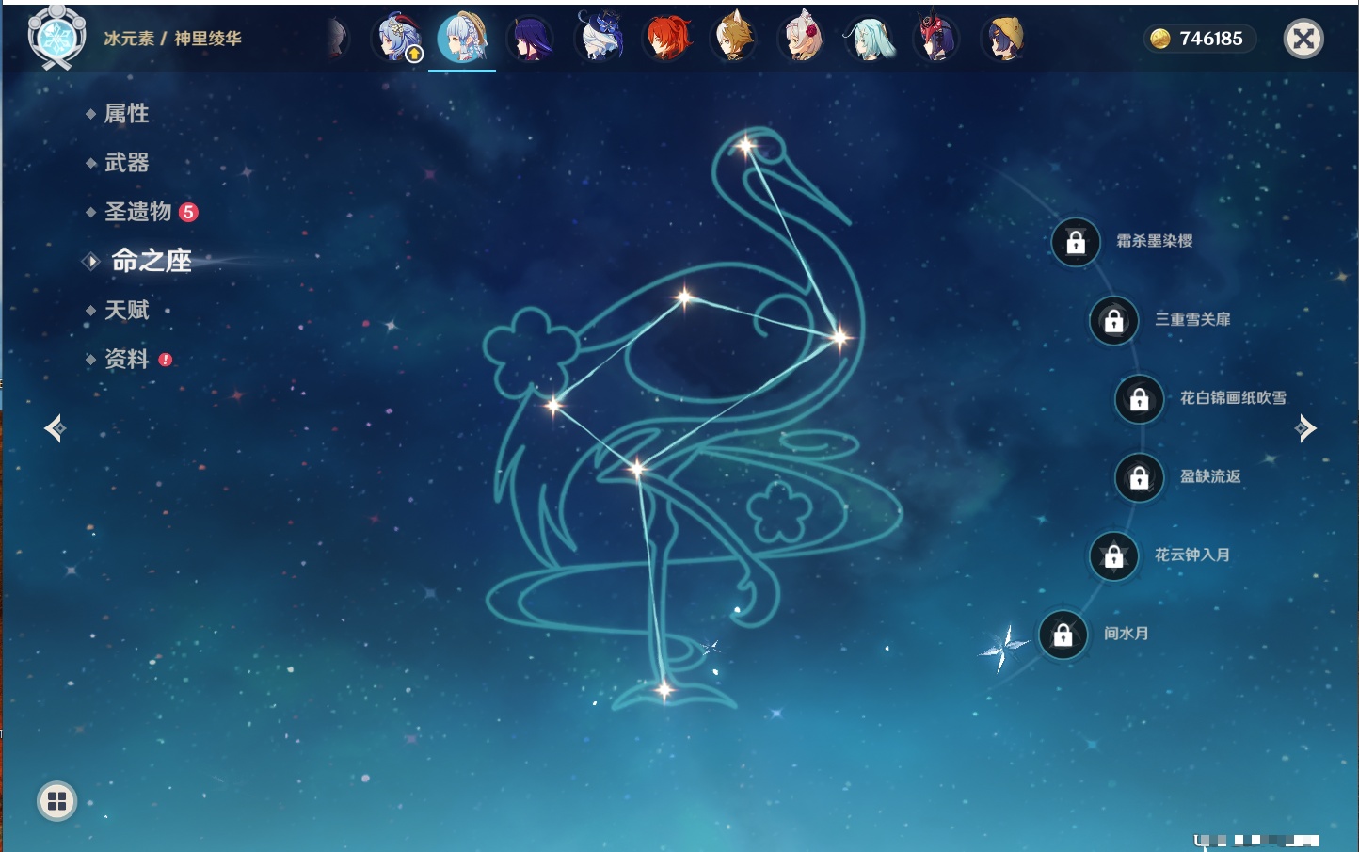Screen dimensions: 1359x852
Task: Click the crane head constellation star
Action: click(x=746, y=145)
